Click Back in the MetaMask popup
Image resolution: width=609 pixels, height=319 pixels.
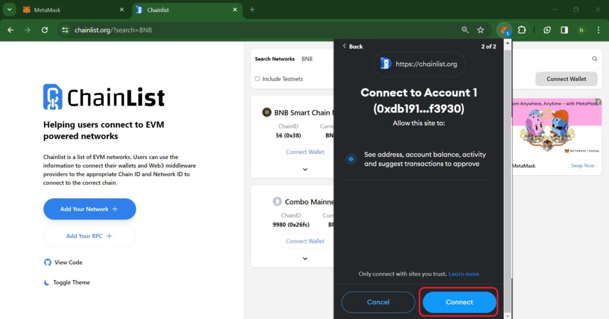coord(353,46)
